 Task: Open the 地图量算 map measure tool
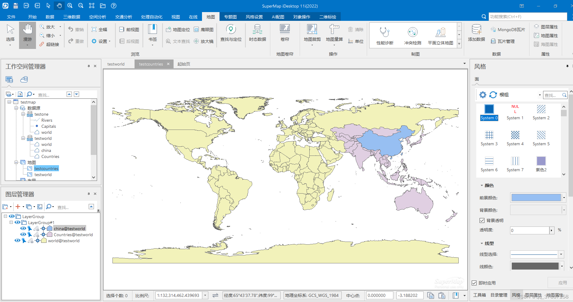334,35
